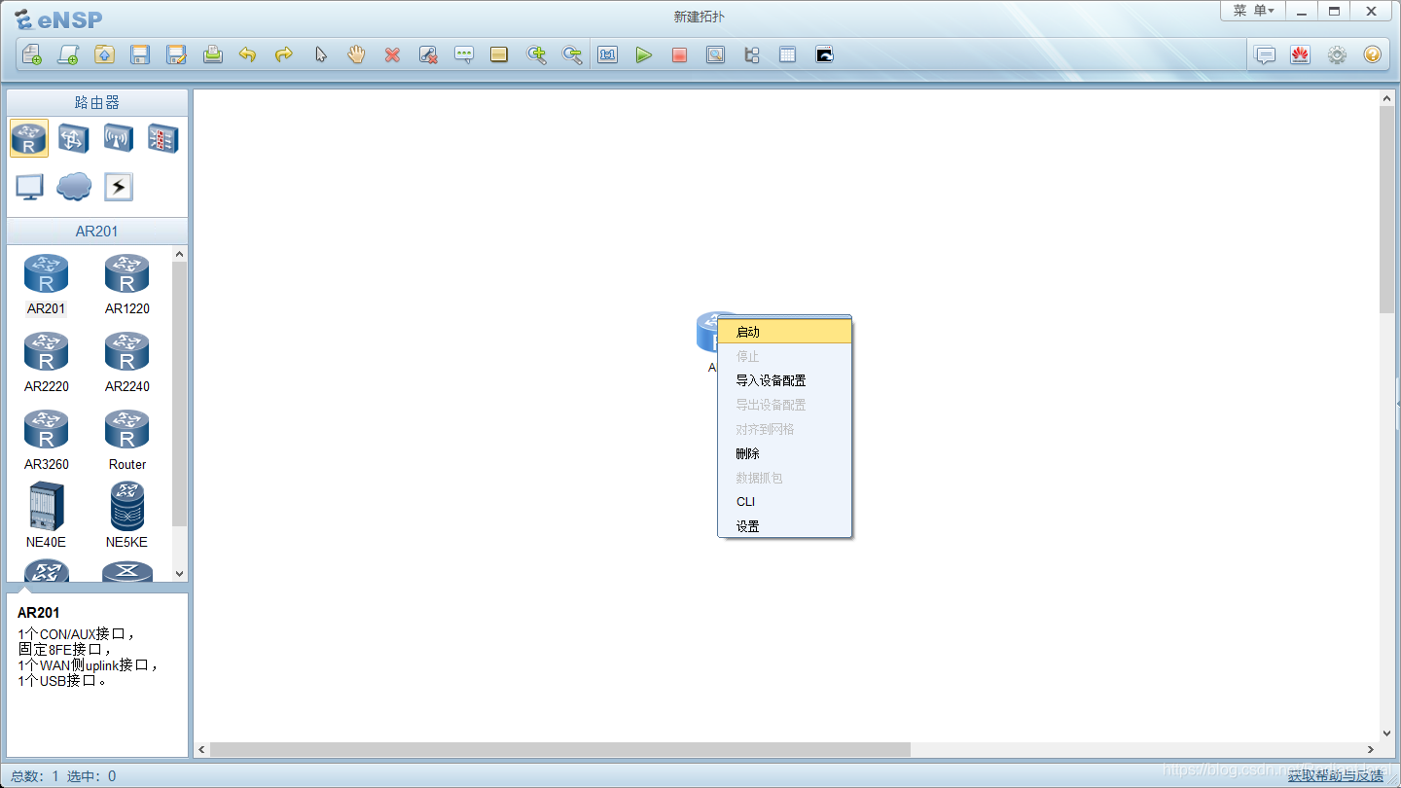Undo the last action

(x=247, y=54)
